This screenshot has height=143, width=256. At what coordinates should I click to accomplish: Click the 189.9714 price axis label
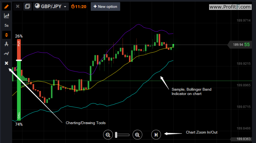[x=243, y=20]
